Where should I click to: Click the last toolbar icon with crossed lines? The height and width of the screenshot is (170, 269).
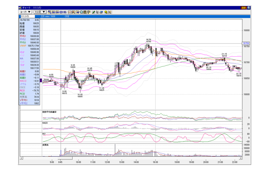(x=110, y=12)
